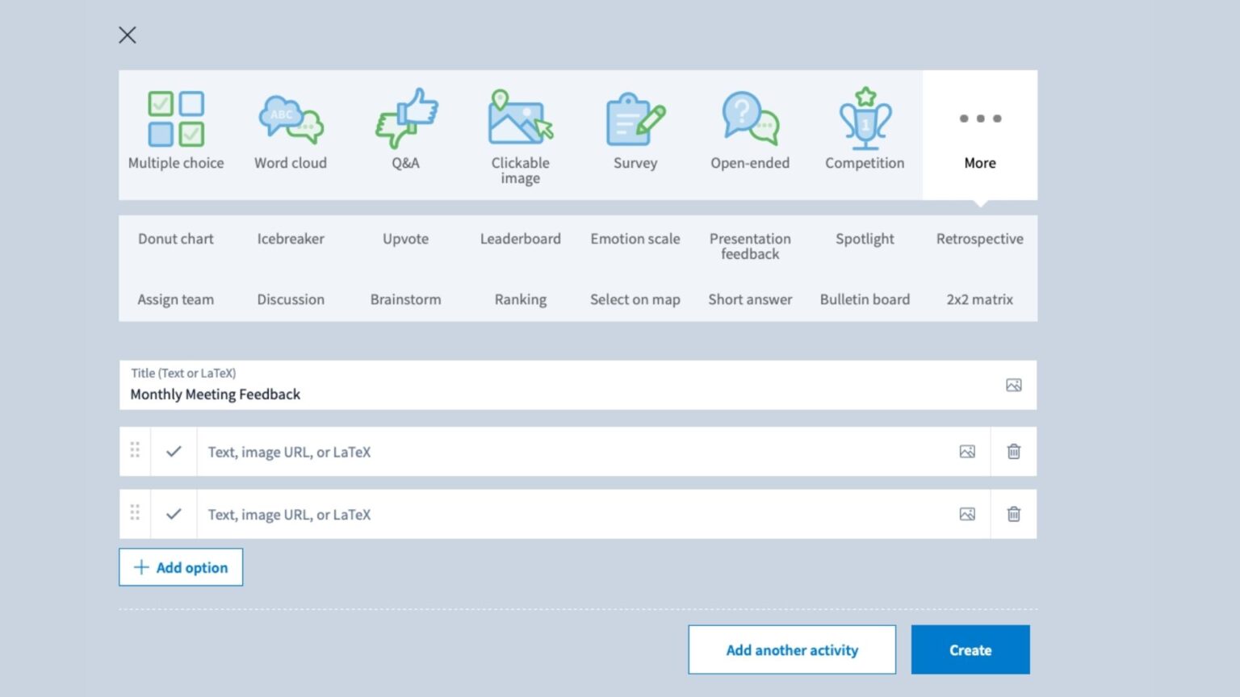This screenshot has width=1240, height=697.
Task: Choose the Word cloud activity icon
Action: (x=291, y=119)
